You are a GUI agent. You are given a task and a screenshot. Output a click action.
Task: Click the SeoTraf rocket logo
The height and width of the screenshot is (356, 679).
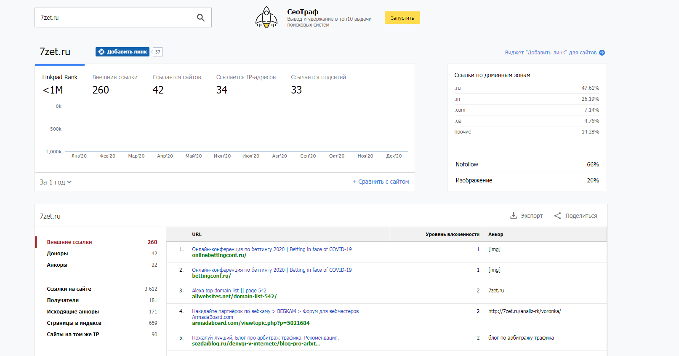(x=266, y=18)
